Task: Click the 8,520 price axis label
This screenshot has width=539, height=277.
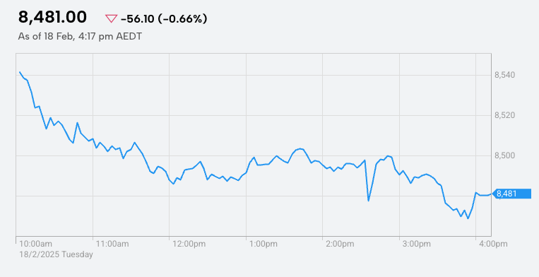Action: tap(504, 115)
